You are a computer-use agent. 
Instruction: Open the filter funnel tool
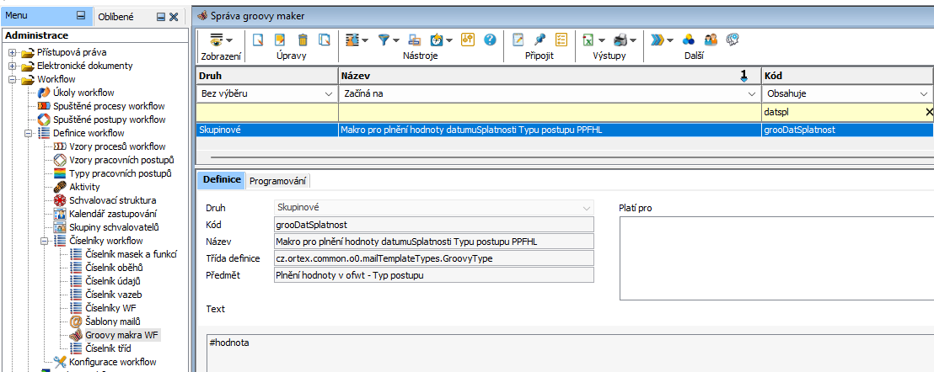384,40
